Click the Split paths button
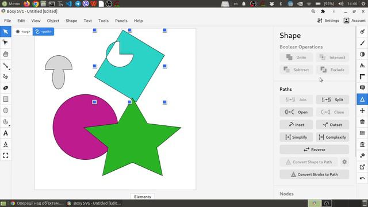Image resolution: width=368 pixels, height=207 pixels. click(332, 99)
